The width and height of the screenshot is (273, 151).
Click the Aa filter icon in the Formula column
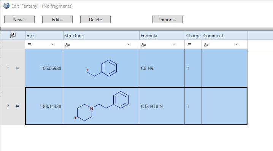click(143, 45)
